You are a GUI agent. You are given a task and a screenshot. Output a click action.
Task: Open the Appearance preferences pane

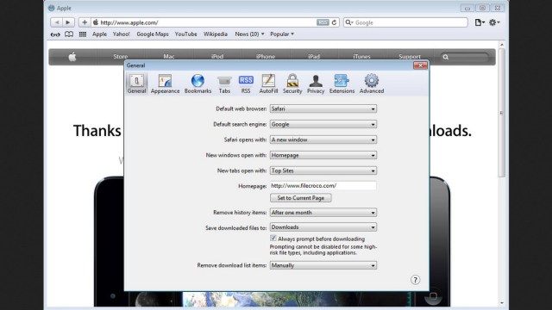click(165, 84)
